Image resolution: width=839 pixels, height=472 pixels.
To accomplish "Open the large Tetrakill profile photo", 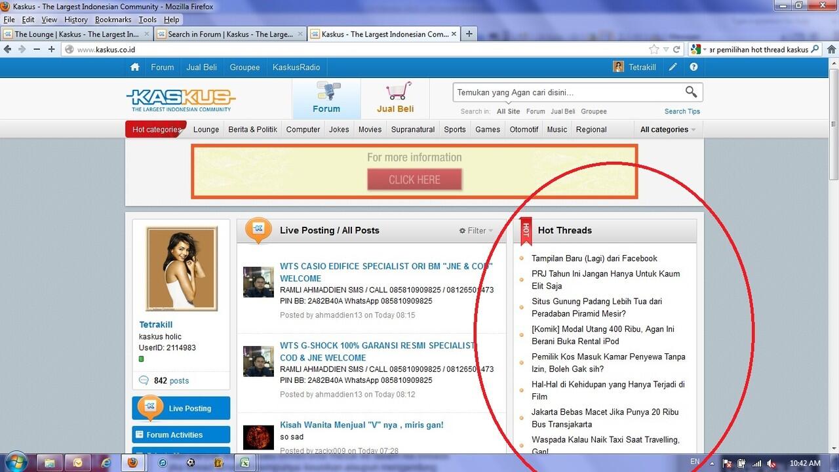I will (x=182, y=269).
